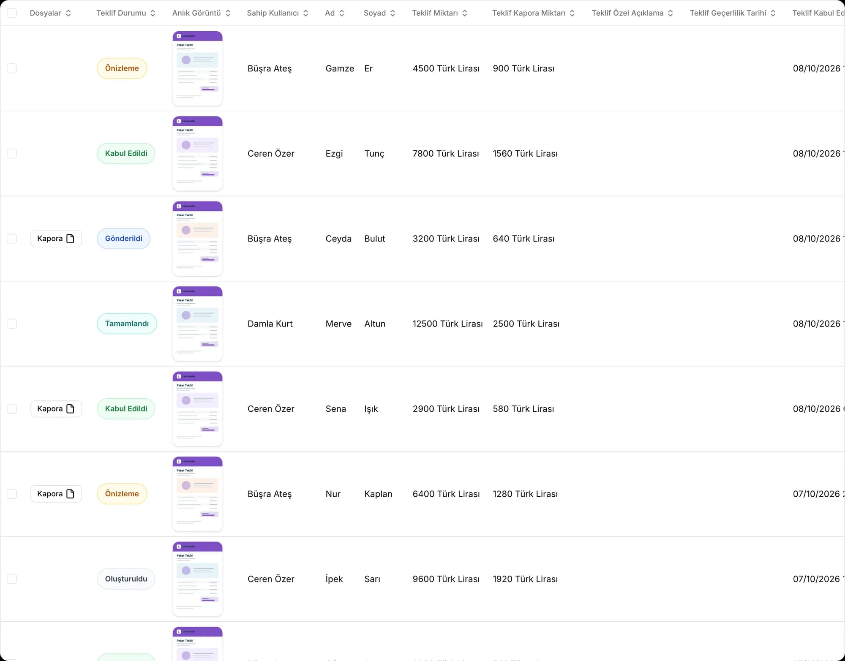Click sort icon for Sahip Kullanıcı
845x661 pixels.
pyautogui.click(x=305, y=13)
